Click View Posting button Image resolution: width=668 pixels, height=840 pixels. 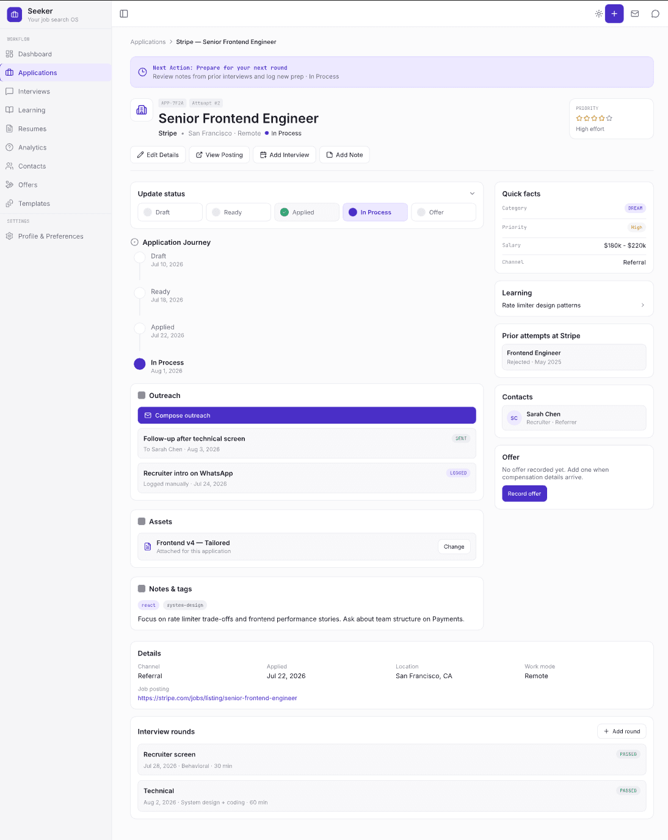pos(219,155)
